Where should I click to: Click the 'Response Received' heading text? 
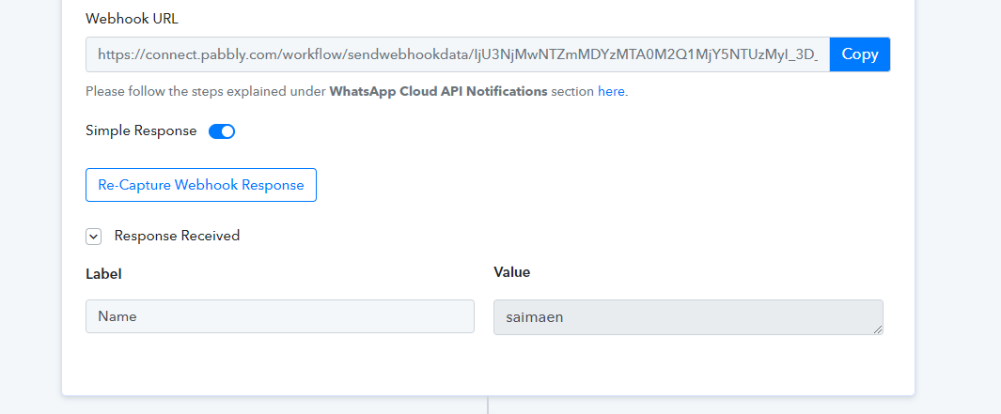[x=177, y=236]
